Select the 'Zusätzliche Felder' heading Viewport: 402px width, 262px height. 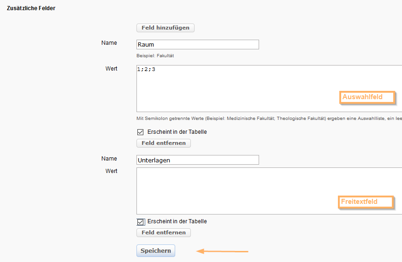tap(31, 8)
